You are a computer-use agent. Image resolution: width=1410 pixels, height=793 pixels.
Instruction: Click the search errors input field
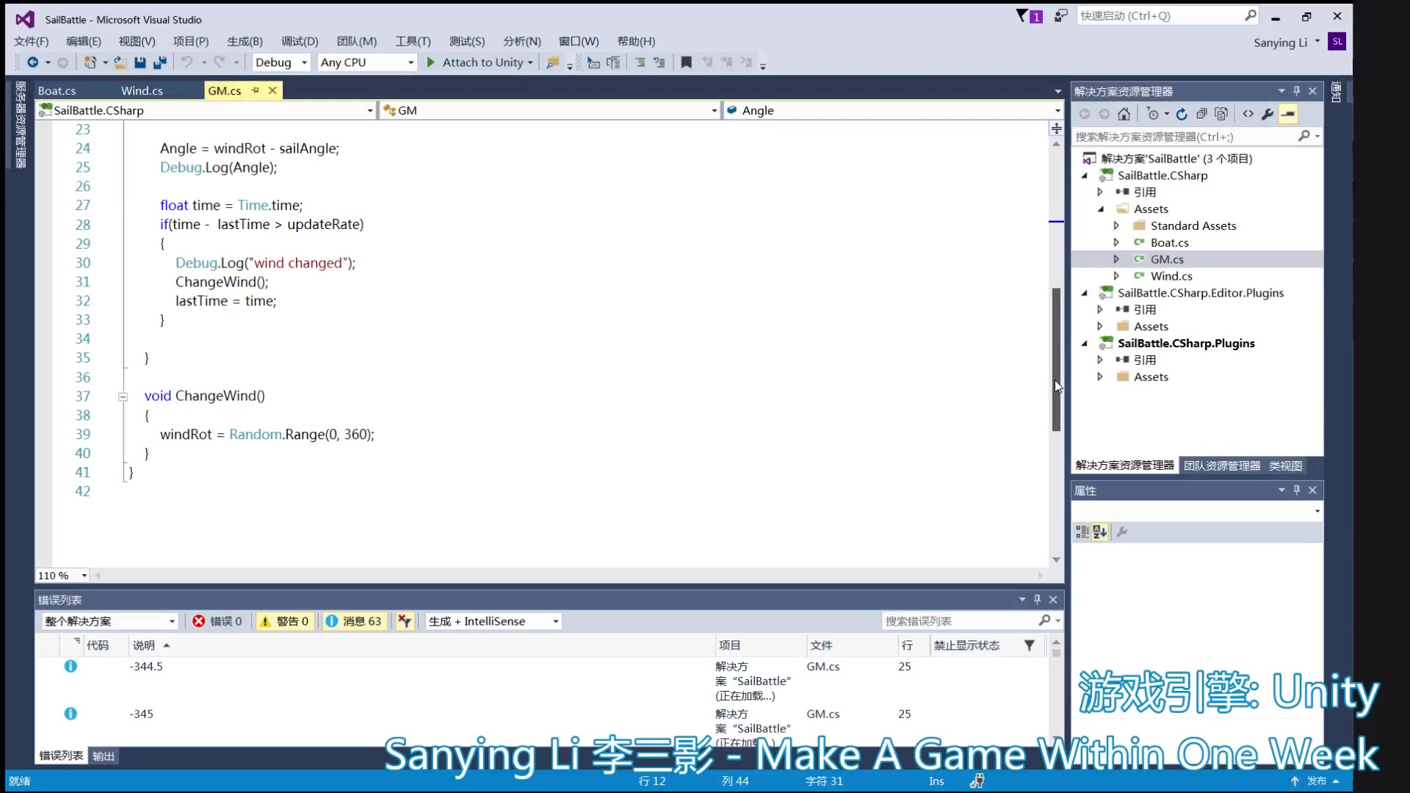pyautogui.click(x=958, y=620)
